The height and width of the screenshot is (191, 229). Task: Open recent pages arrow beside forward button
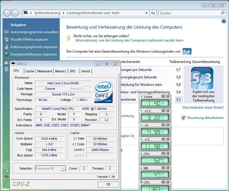tap(21, 13)
